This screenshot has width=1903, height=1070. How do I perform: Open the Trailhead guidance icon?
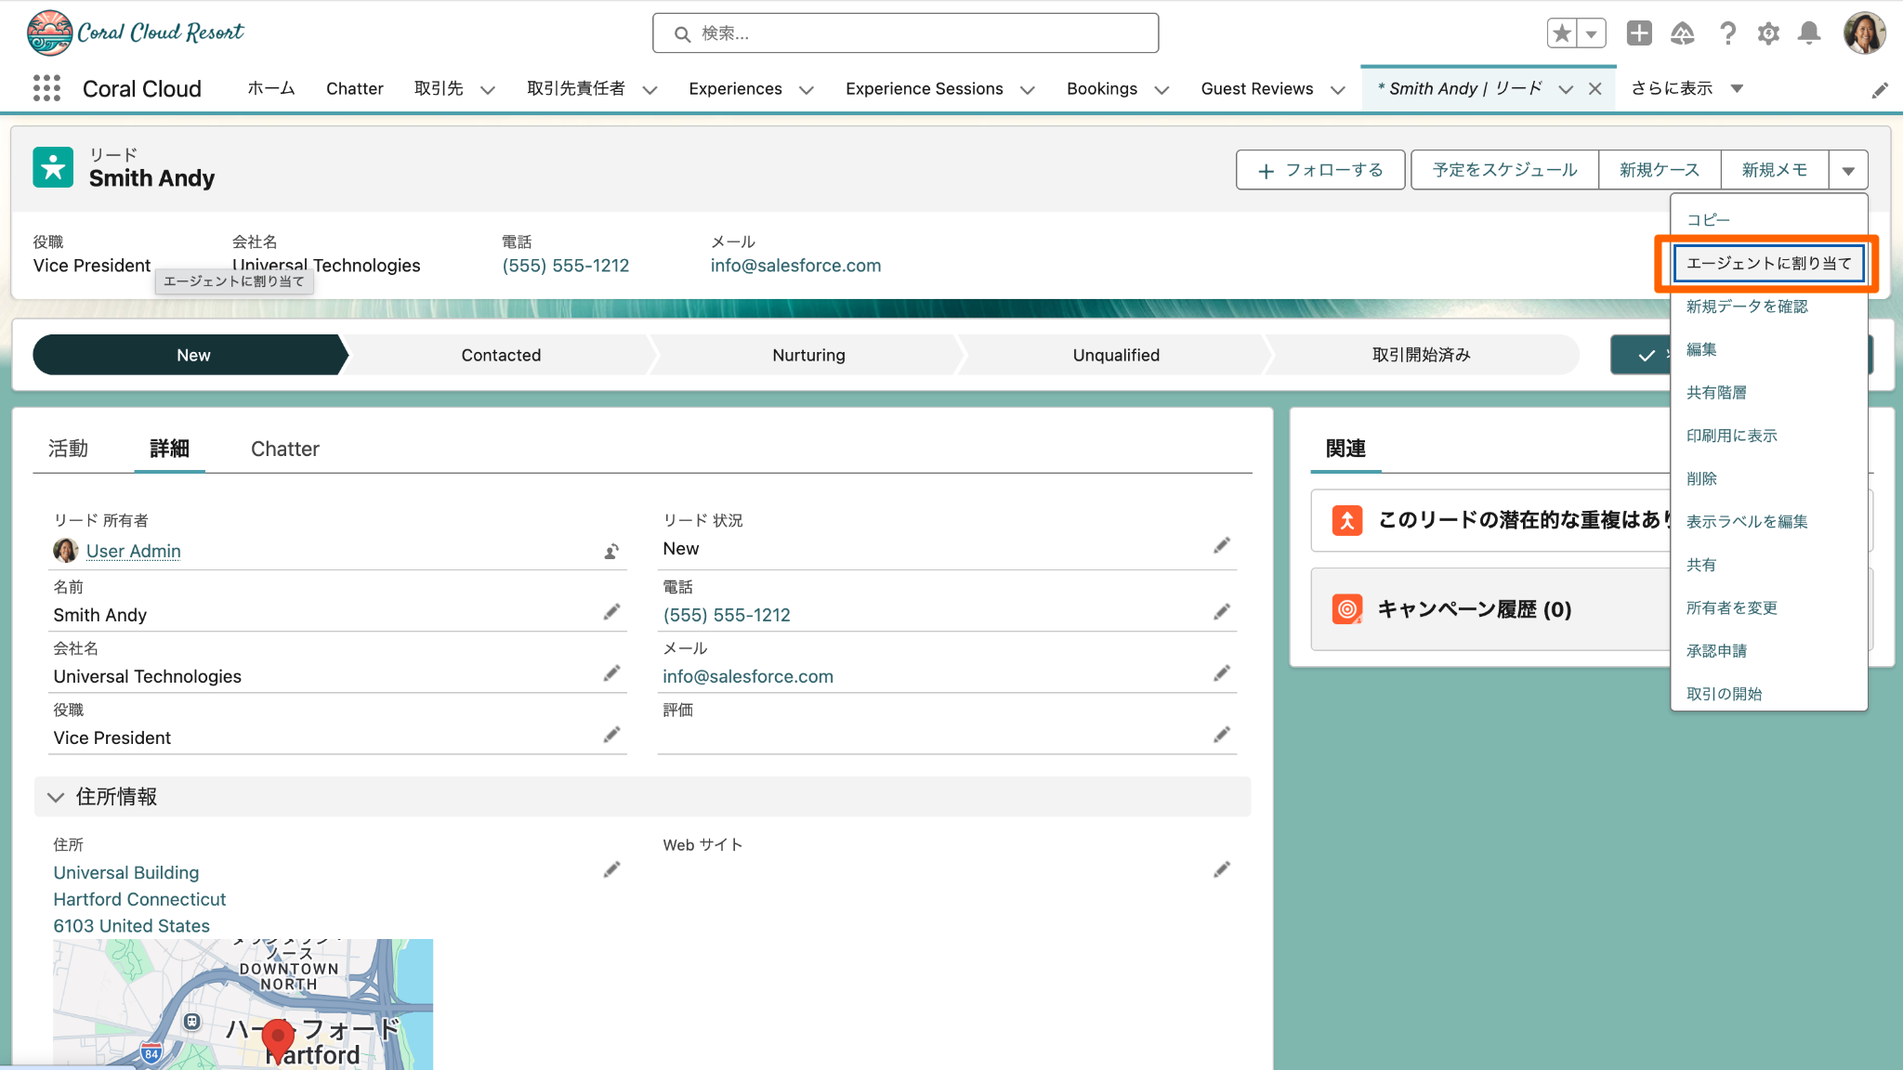coord(1682,33)
